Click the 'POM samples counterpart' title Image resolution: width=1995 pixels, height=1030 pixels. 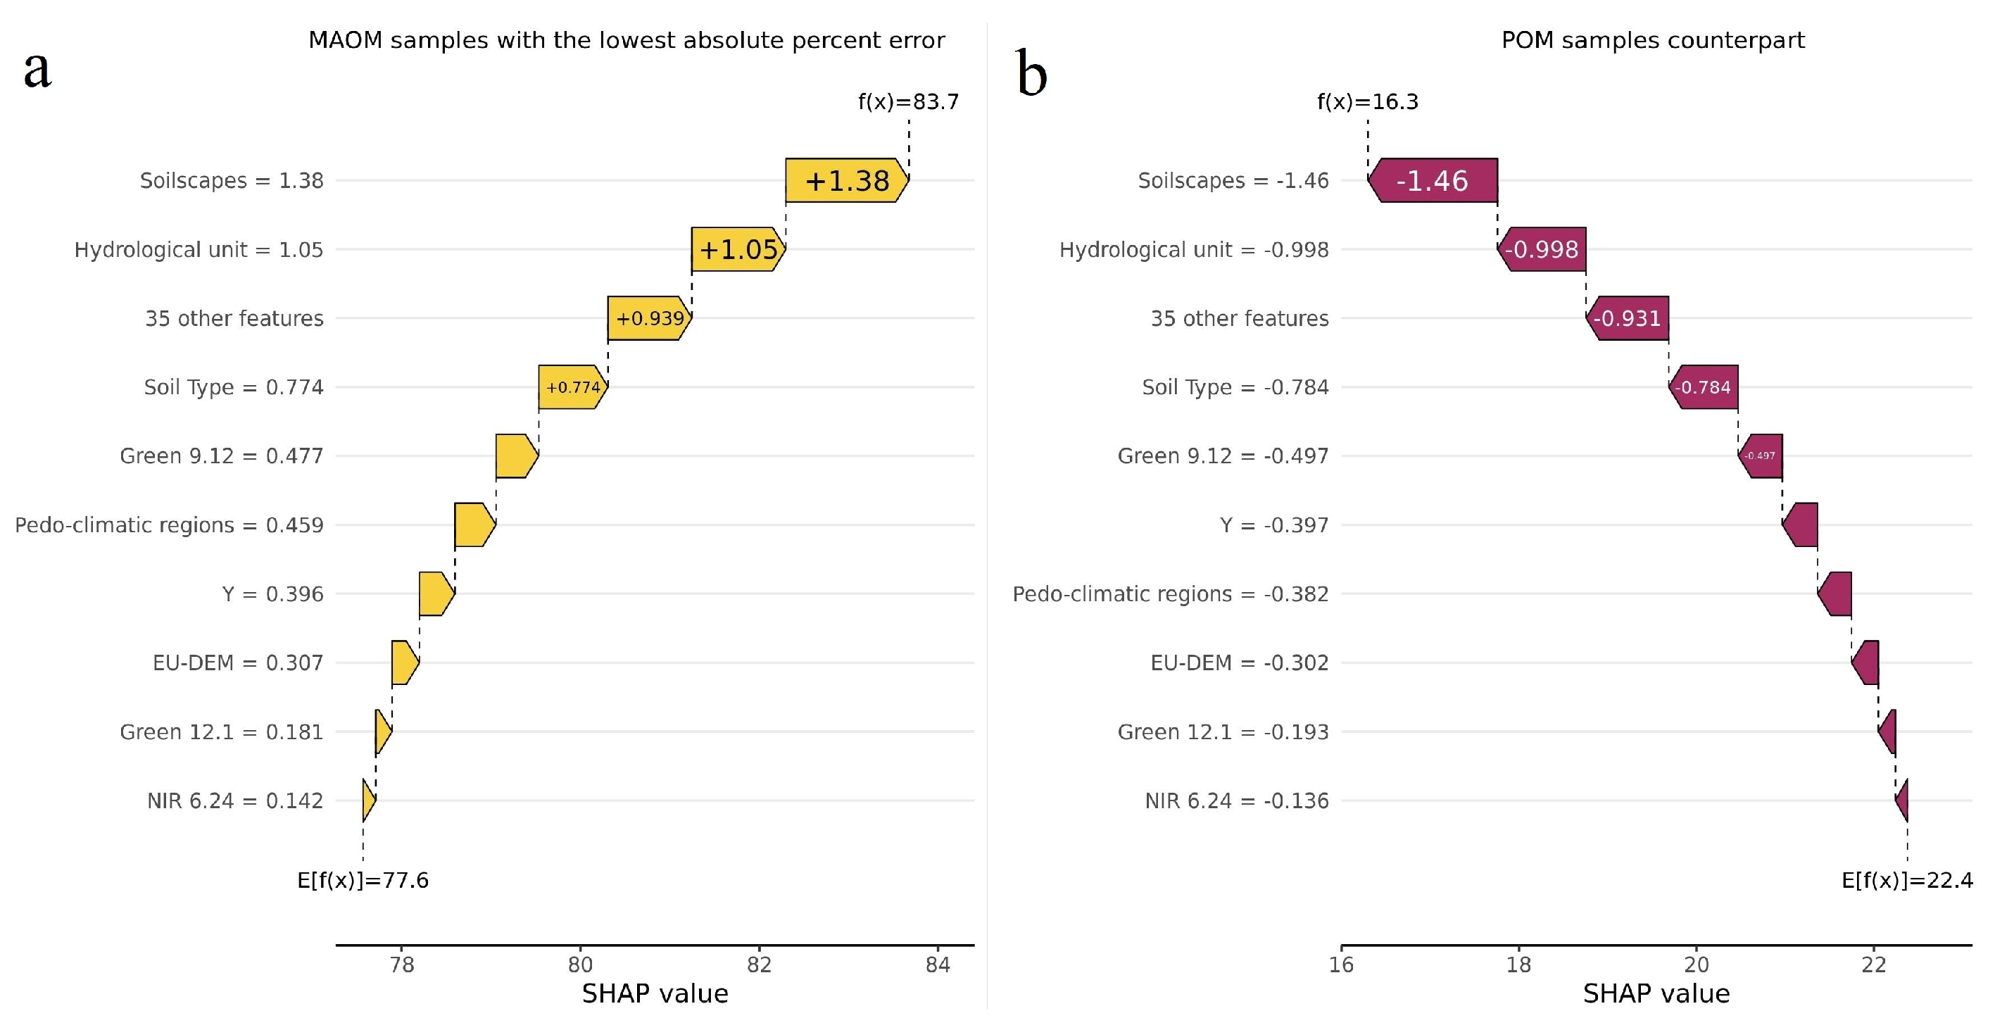tap(1653, 40)
